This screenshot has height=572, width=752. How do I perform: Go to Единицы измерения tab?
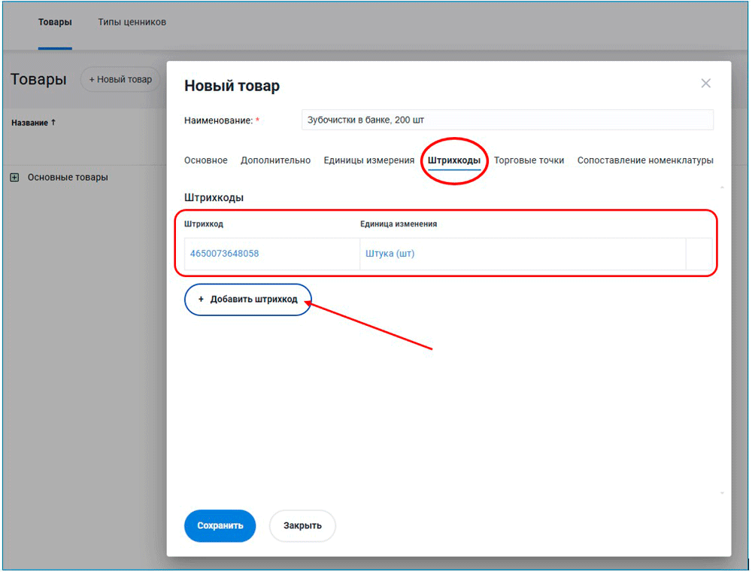(368, 160)
